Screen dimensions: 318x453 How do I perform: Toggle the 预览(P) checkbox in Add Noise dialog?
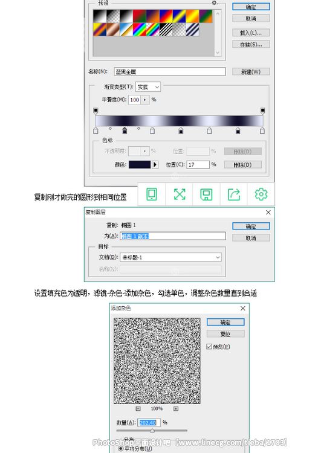tap(209, 347)
